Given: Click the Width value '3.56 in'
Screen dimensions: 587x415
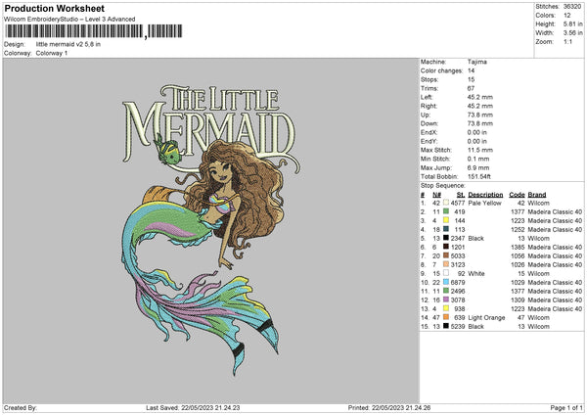Looking at the screenshot, I should click(x=572, y=33).
